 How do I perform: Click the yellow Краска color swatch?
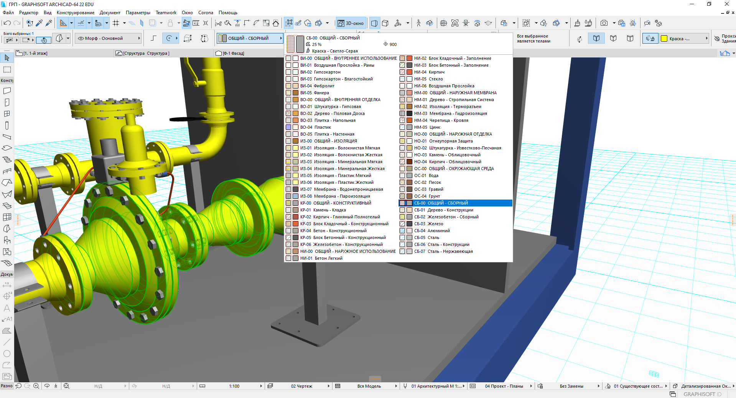(x=664, y=38)
